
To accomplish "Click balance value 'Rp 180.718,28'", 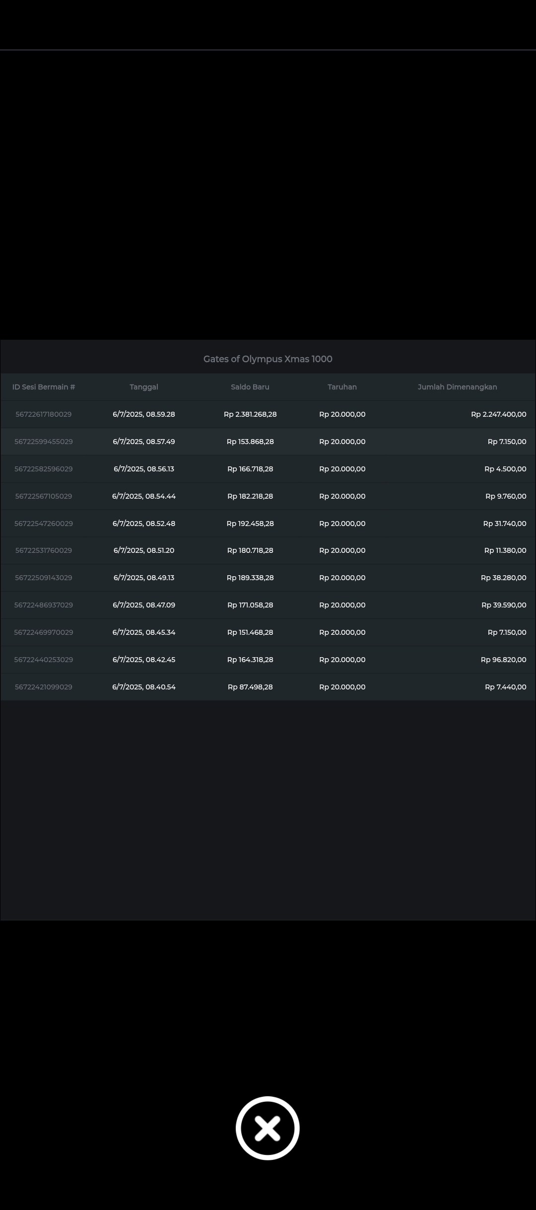I will click(250, 550).
